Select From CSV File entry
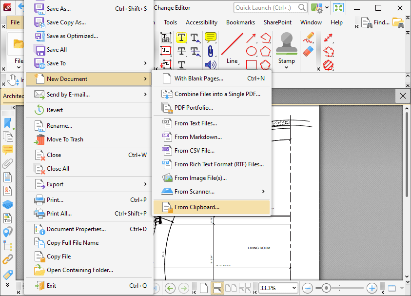 [x=212, y=151]
